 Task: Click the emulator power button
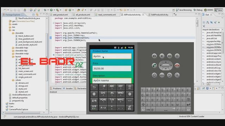(177, 56)
